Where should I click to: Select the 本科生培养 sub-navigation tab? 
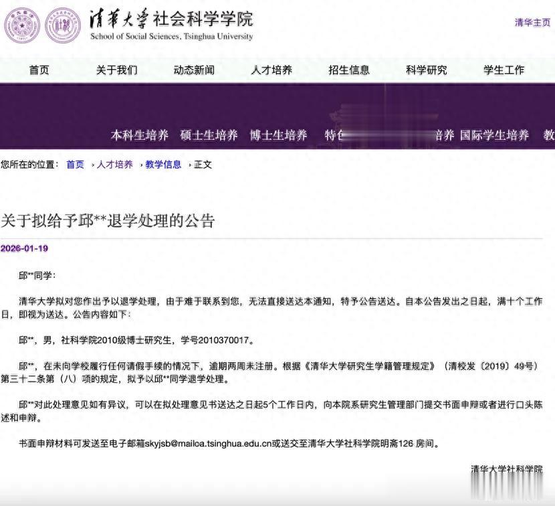pyautogui.click(x=140, y=135)
